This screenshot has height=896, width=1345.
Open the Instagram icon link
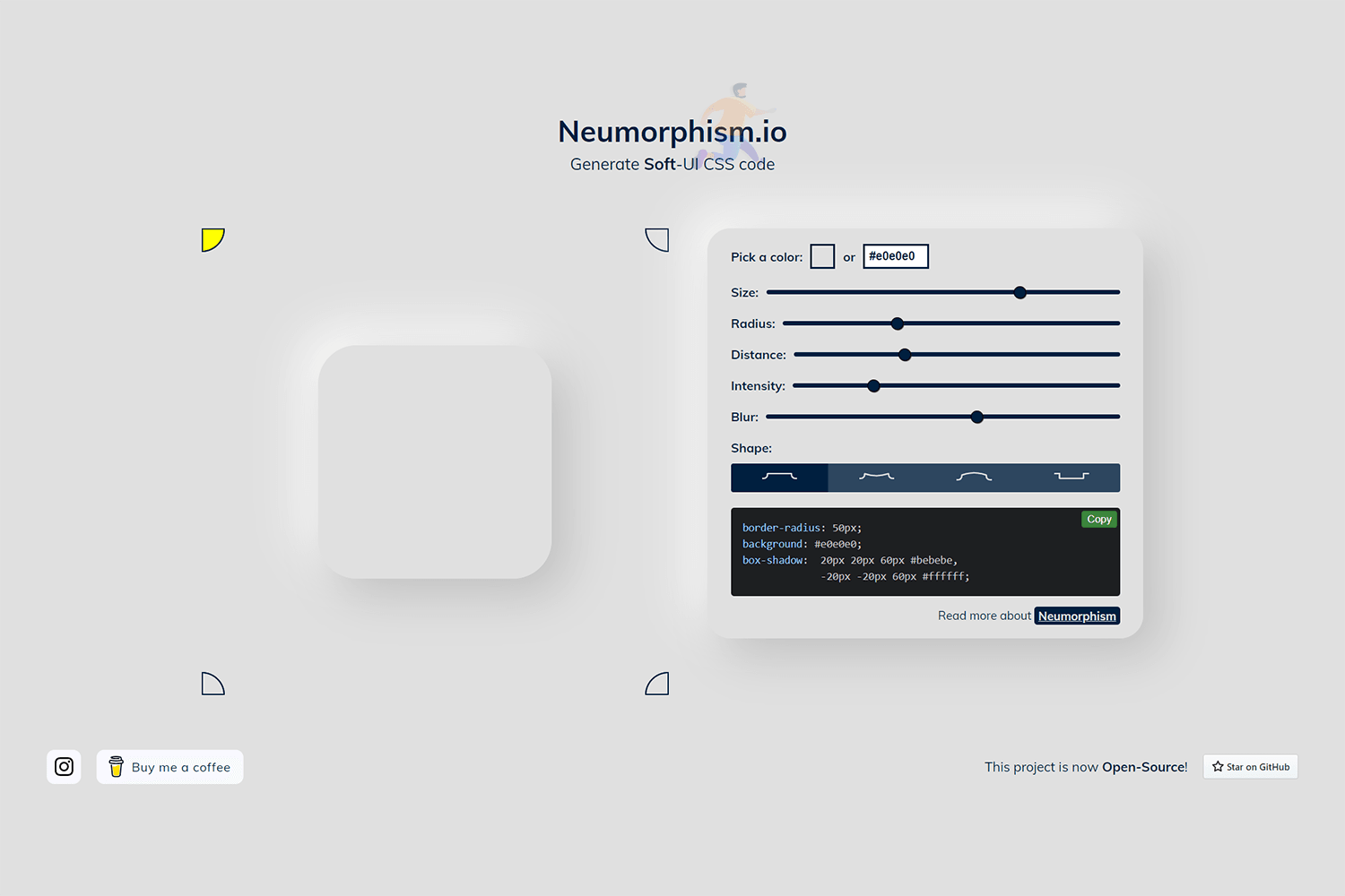pos(64,767)
